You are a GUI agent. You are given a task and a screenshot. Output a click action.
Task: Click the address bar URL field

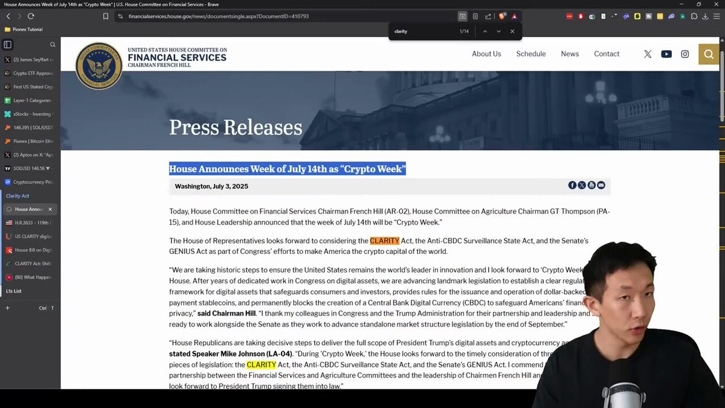click(x=284, y=16)
